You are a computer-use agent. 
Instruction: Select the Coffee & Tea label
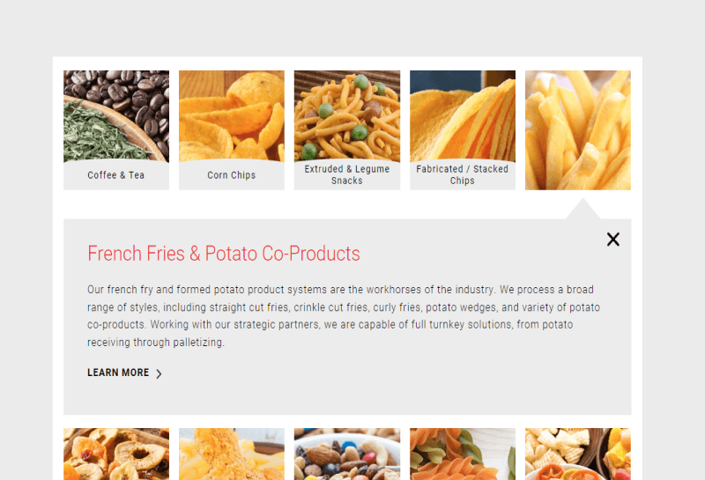coord(116,175)
